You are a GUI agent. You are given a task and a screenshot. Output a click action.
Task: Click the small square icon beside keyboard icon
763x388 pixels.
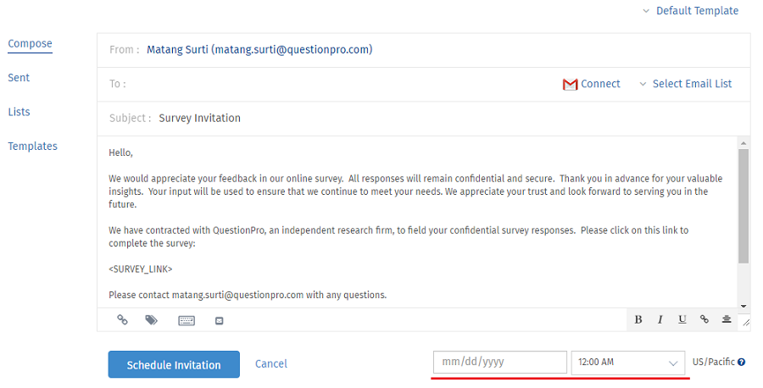pyautogui.click(x=219, y=320)
